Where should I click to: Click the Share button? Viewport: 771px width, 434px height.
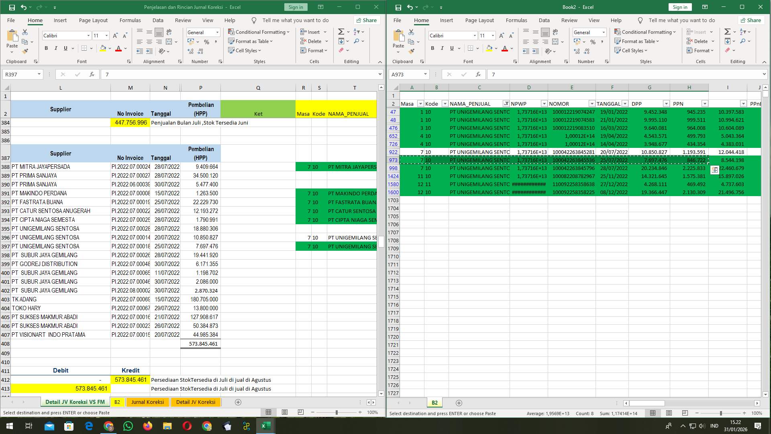point(366,20)
